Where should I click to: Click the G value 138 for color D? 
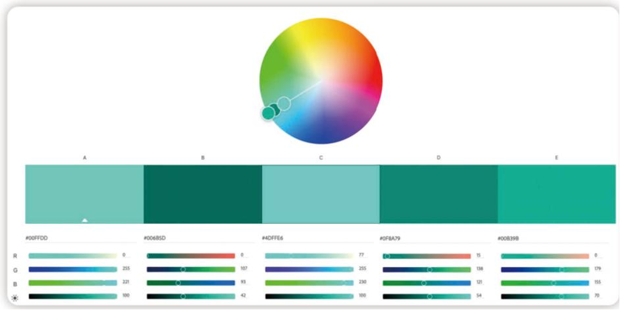click(479, 268)
